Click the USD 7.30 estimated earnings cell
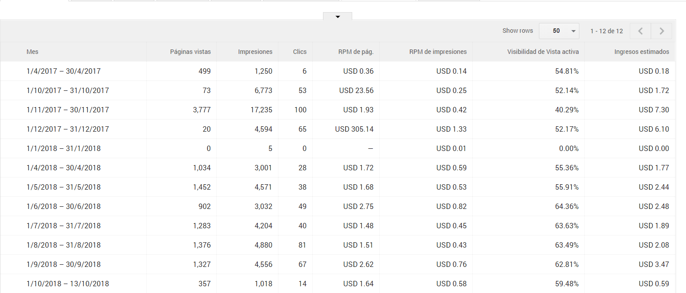 tap(654, 110)
